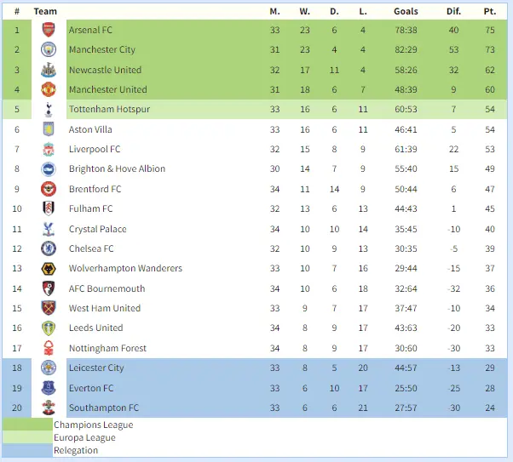Click the Manchester United club logo
The height and width of the screenshot is (462, 513).
[x=48, y=89]
